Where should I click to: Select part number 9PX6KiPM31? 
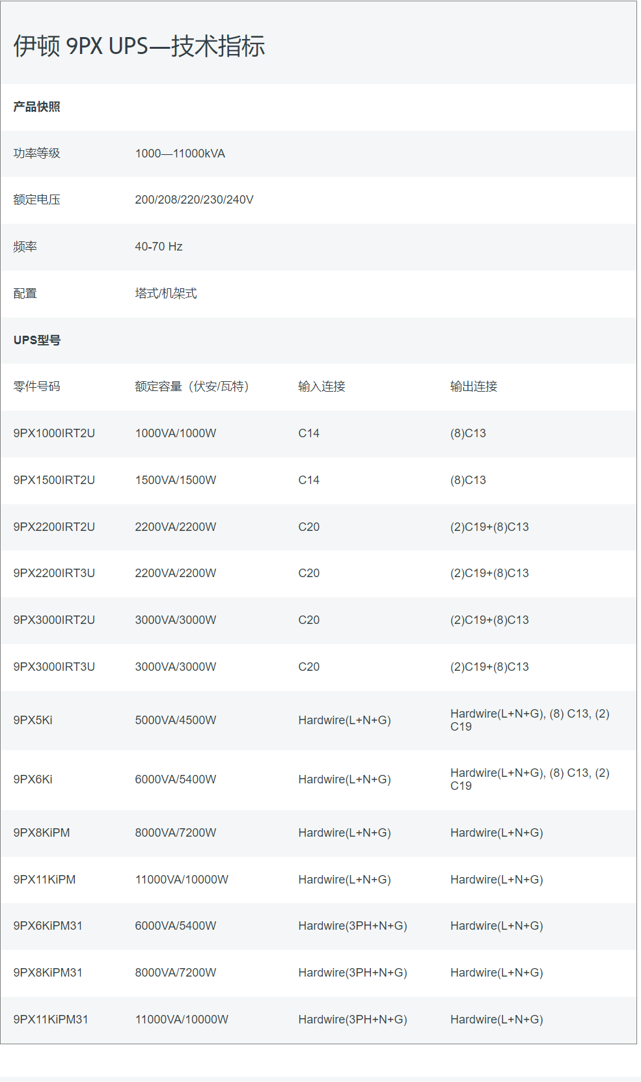48,926
